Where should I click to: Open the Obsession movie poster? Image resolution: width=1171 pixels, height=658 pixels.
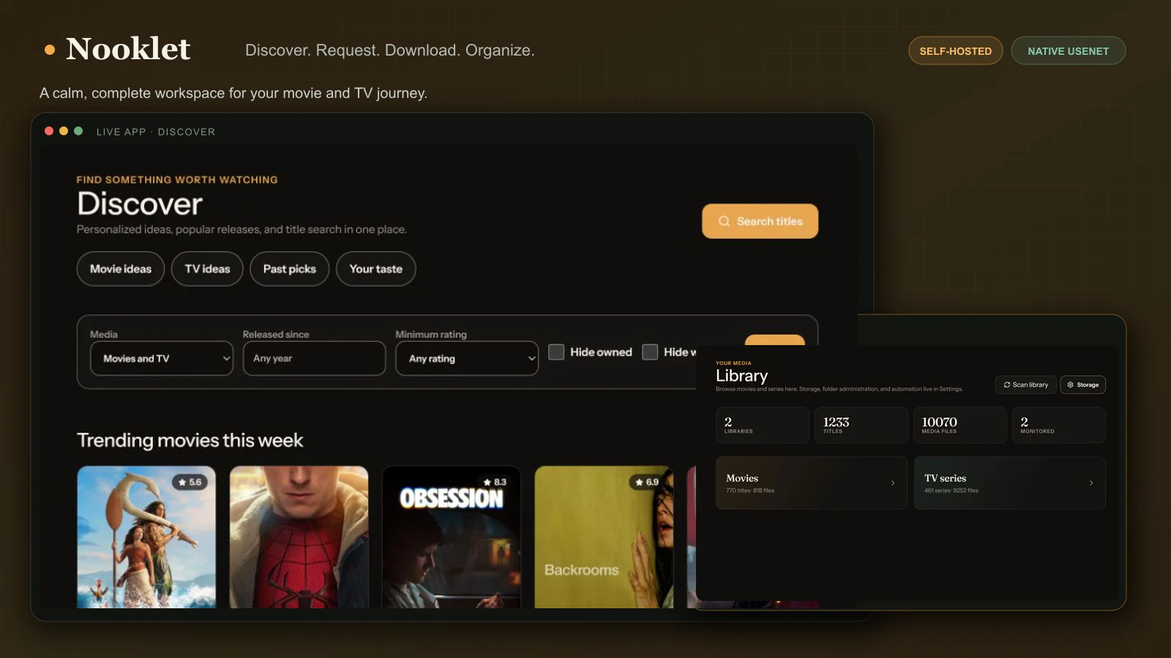click(452, 537)
